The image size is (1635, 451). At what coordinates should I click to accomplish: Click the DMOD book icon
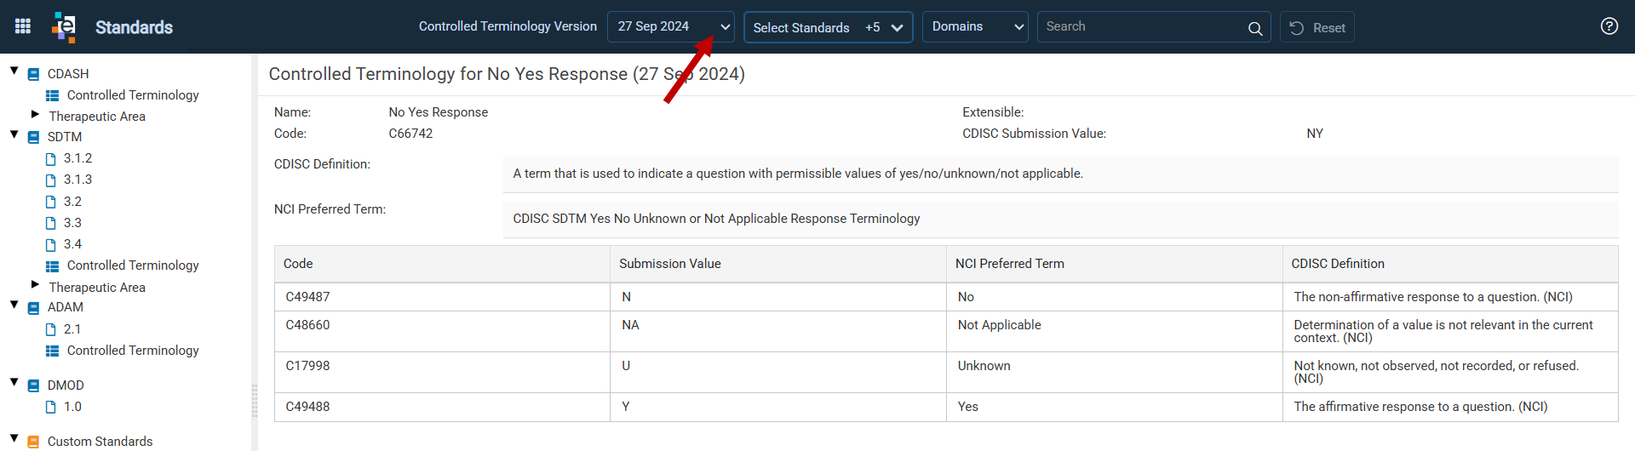[x=34, y=385]
